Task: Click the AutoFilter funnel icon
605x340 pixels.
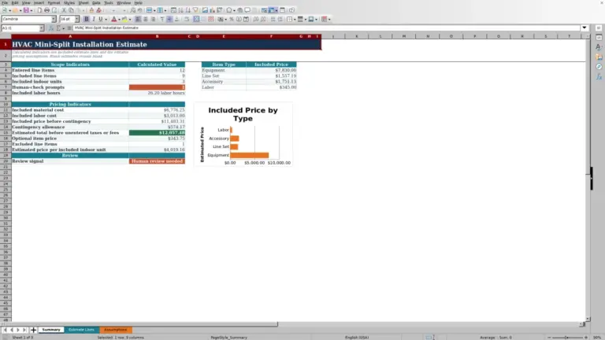Action: (195, 10)
